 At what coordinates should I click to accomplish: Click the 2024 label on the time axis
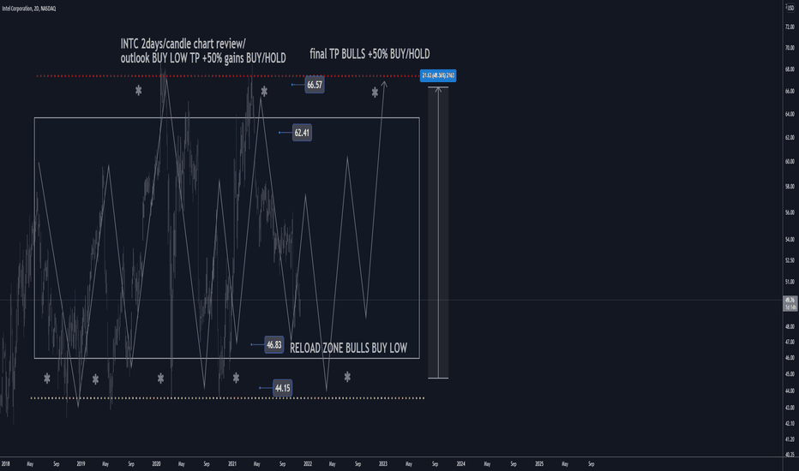click(460, 464)
